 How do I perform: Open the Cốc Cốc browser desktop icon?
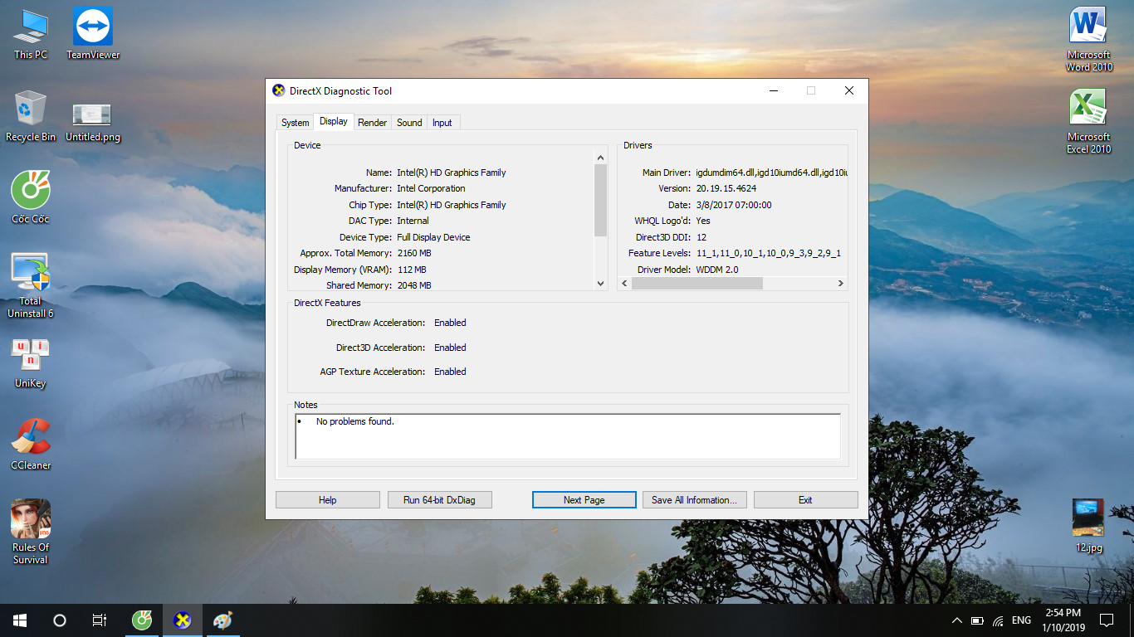[31, 191]
